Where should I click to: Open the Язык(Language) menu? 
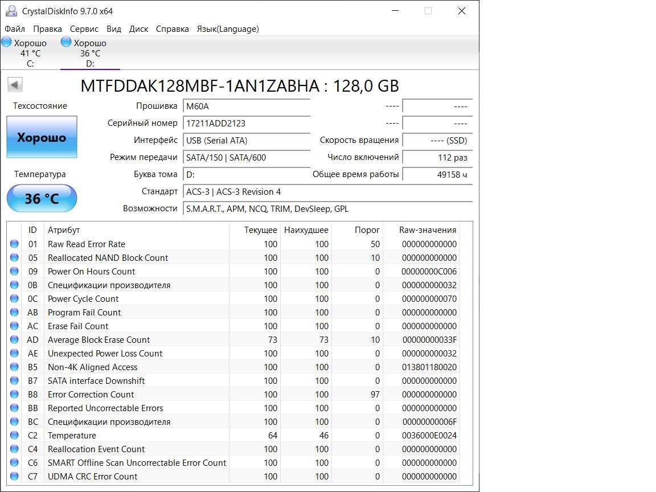[228, 29]
